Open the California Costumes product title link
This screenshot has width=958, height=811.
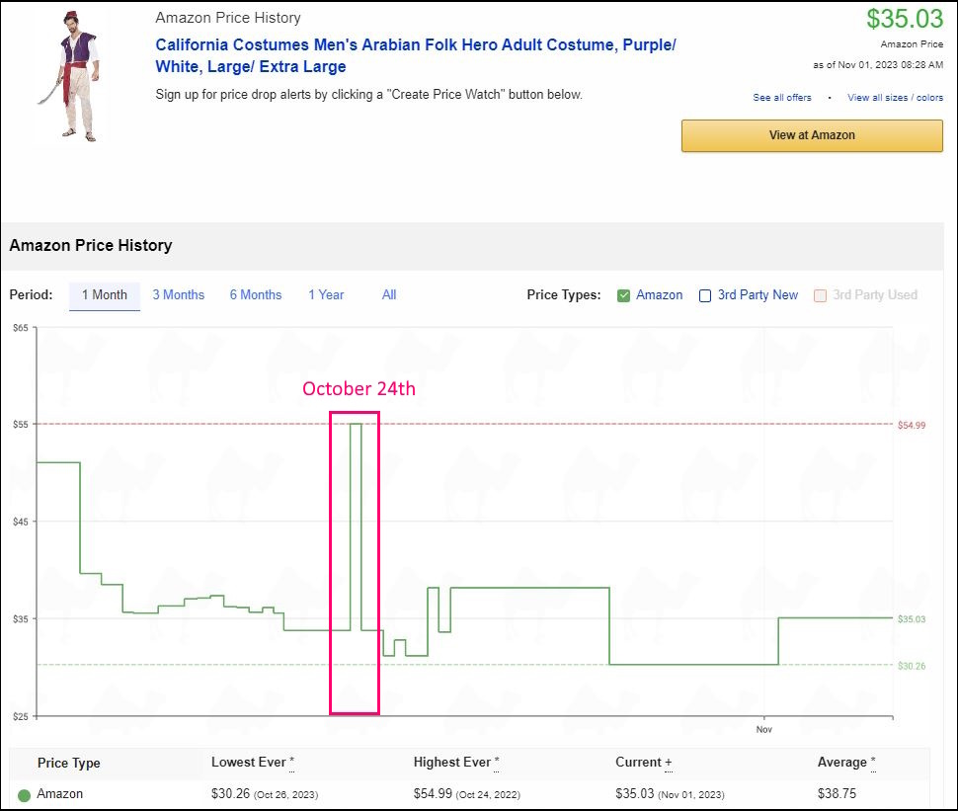pos(416,55)
